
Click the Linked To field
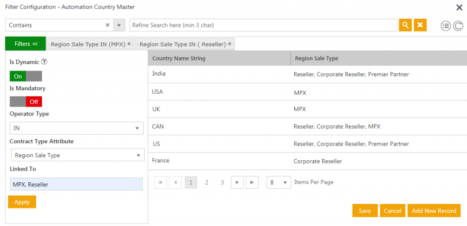[x=76, y=185]
